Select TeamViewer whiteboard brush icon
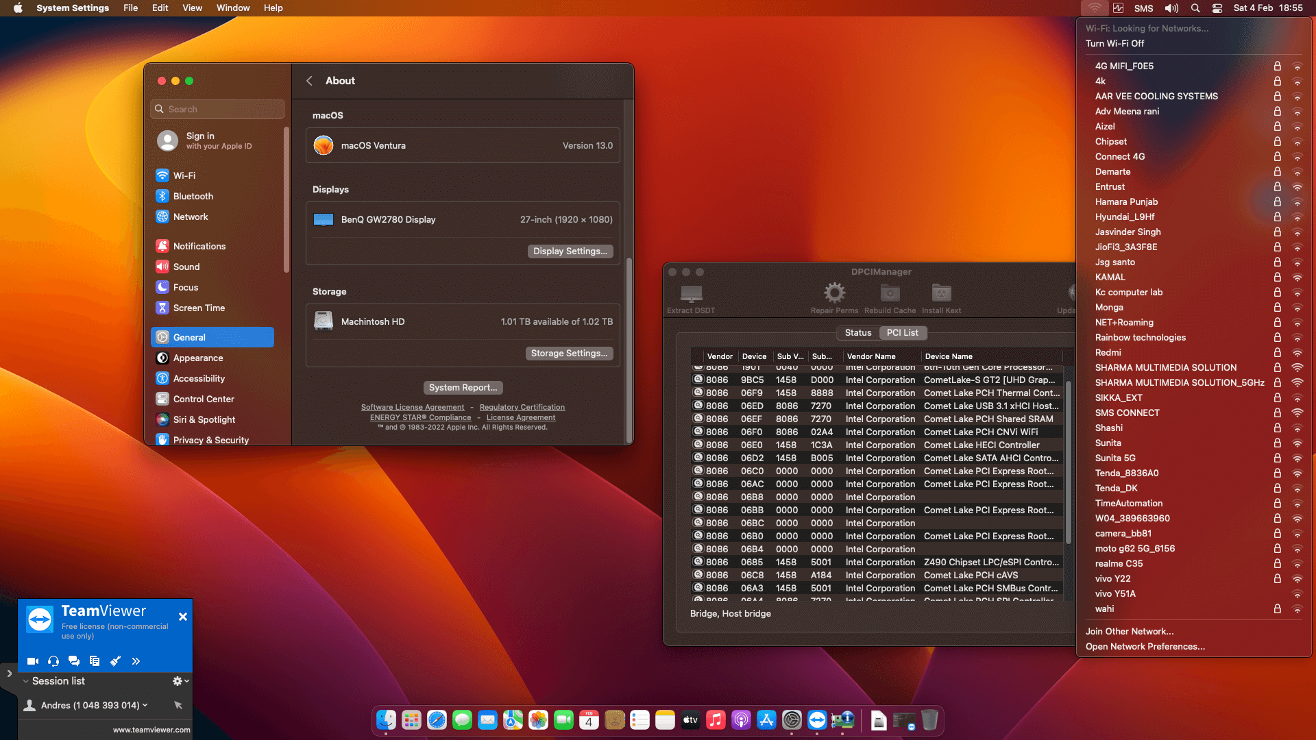 [115, 661]
